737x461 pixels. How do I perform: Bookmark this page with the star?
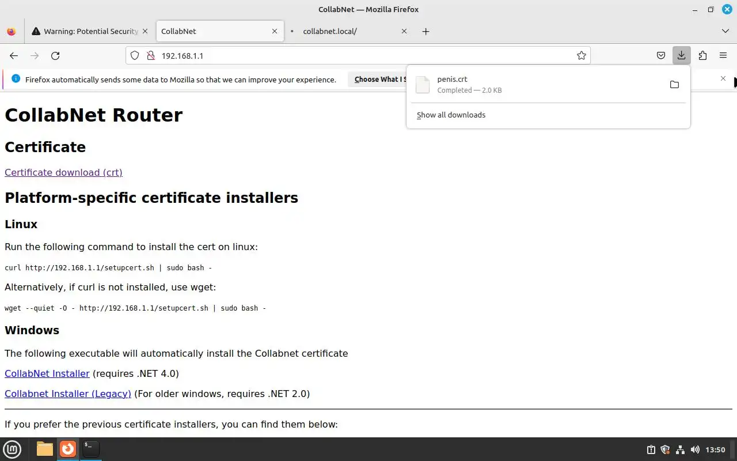(x=582, y=55)
